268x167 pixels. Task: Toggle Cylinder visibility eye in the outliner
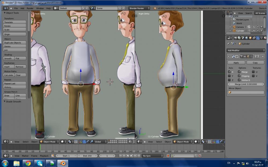pyautogui.click(x=254, y=31)
